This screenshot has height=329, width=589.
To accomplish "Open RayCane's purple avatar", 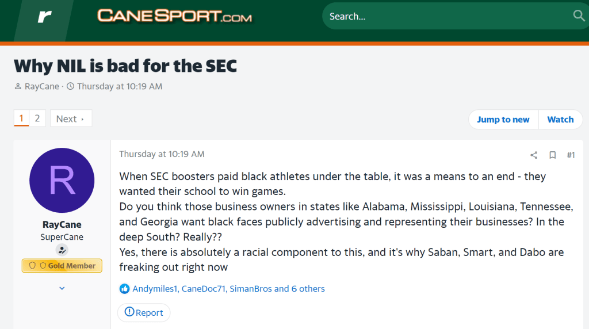I will click(62, 180).
